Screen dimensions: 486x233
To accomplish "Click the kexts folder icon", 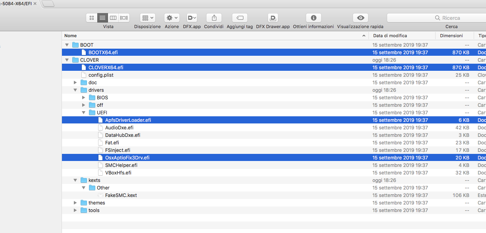I will click(x=84, y=180).
